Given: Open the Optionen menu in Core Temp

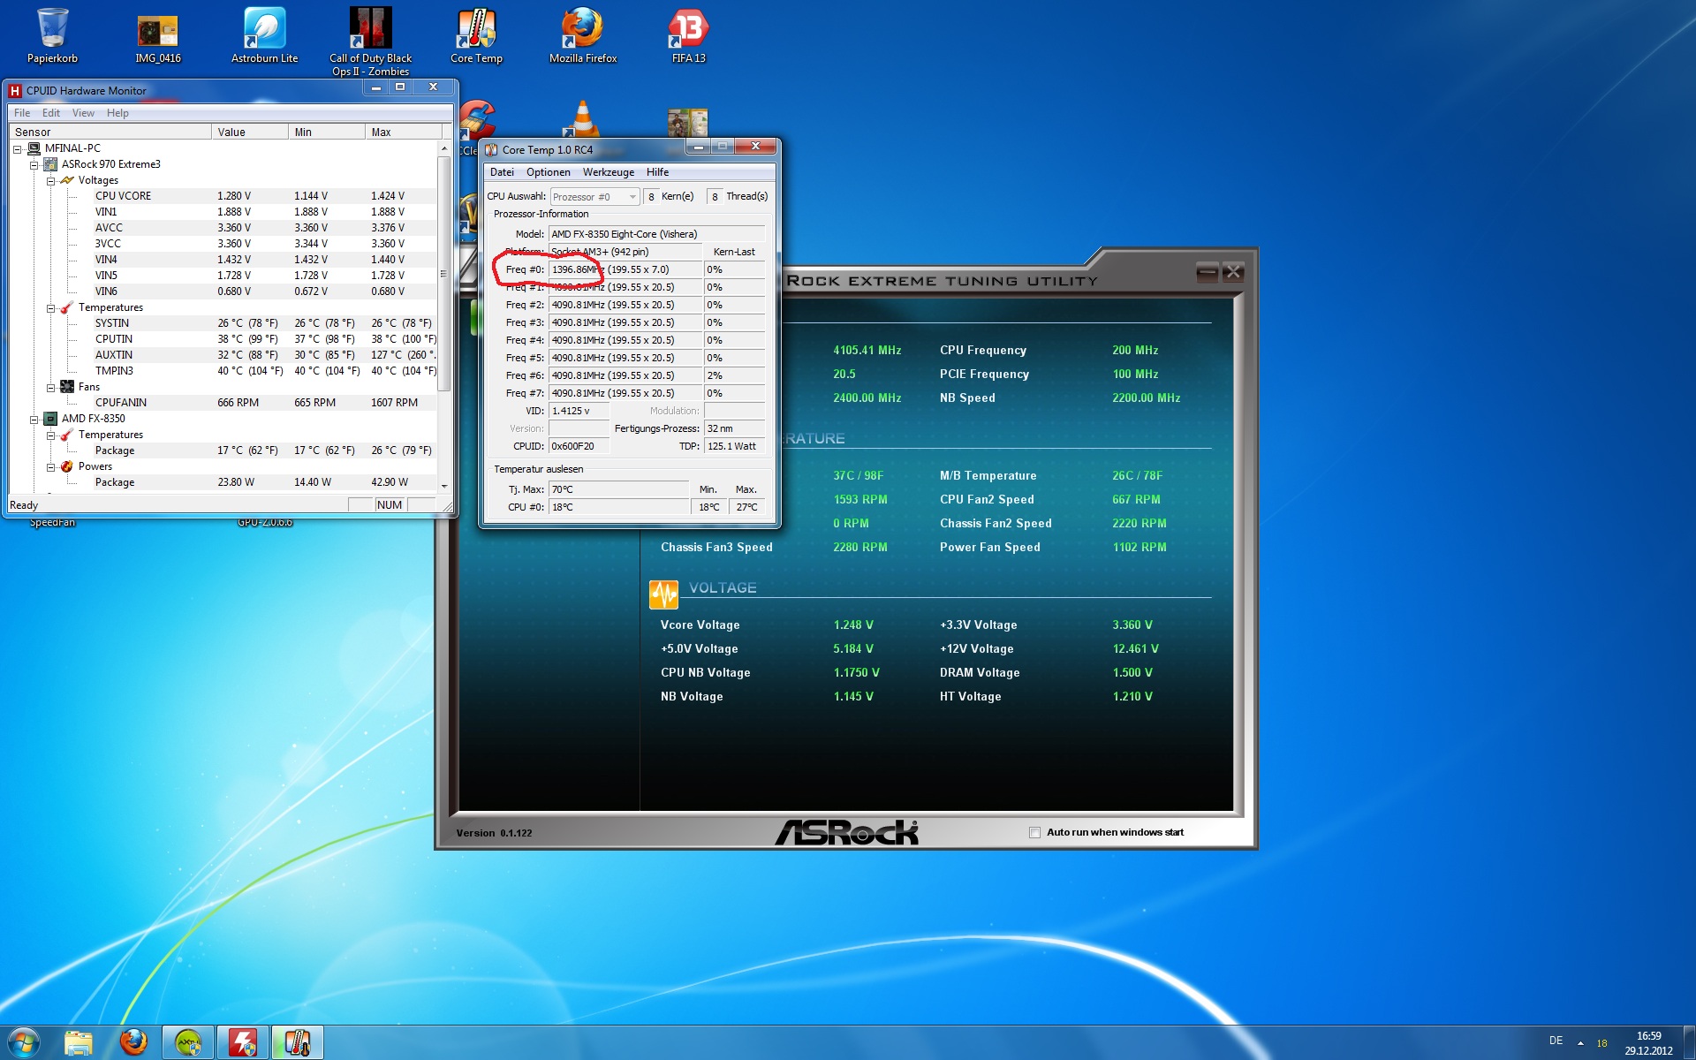Looking at the screenshot, I should click(548, 172).
